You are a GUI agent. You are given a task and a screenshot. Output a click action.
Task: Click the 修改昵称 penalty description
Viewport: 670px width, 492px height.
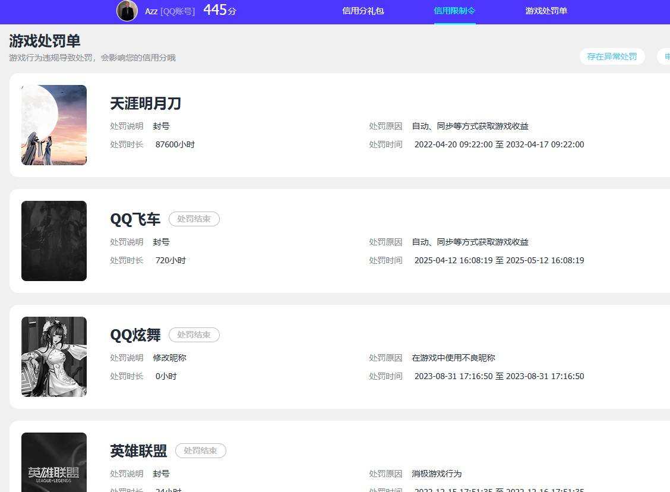tap(170, 358)
